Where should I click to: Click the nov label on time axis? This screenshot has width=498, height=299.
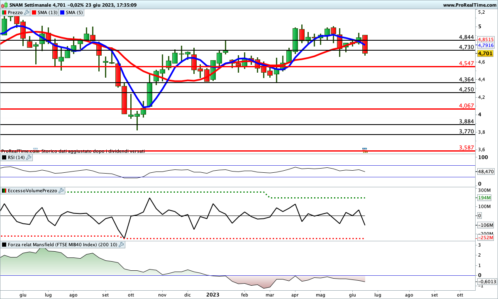point(162,294)
